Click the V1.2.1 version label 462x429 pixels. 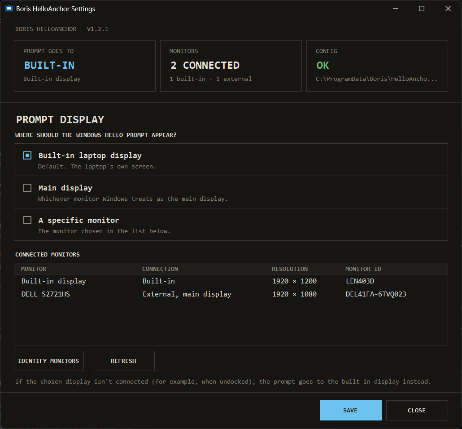pyautogui.click(x=97, y=29)
